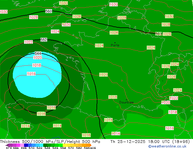Click the right arrow end of the color legend

tap(91, 145)
